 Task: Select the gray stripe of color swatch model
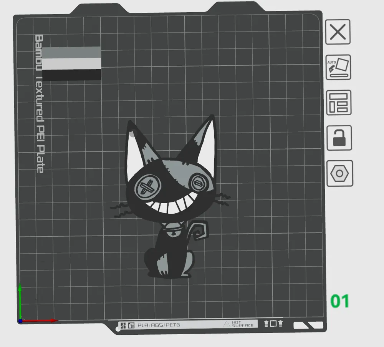71,52
